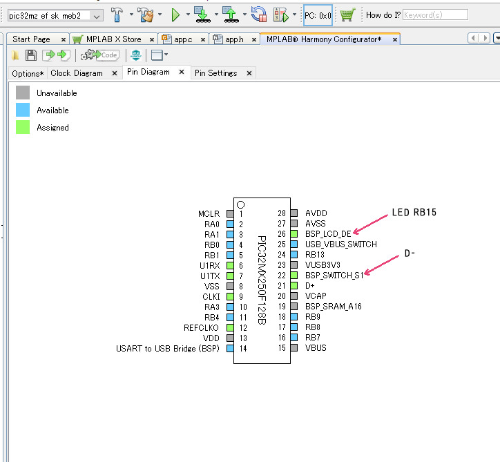Click the Build Project hammer icon
500x462 pixels.
117,15
